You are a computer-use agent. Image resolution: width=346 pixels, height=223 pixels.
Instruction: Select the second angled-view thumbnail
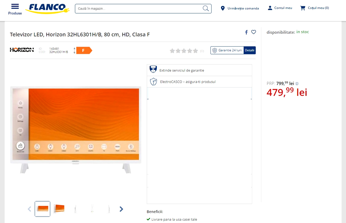click(59, 209)
